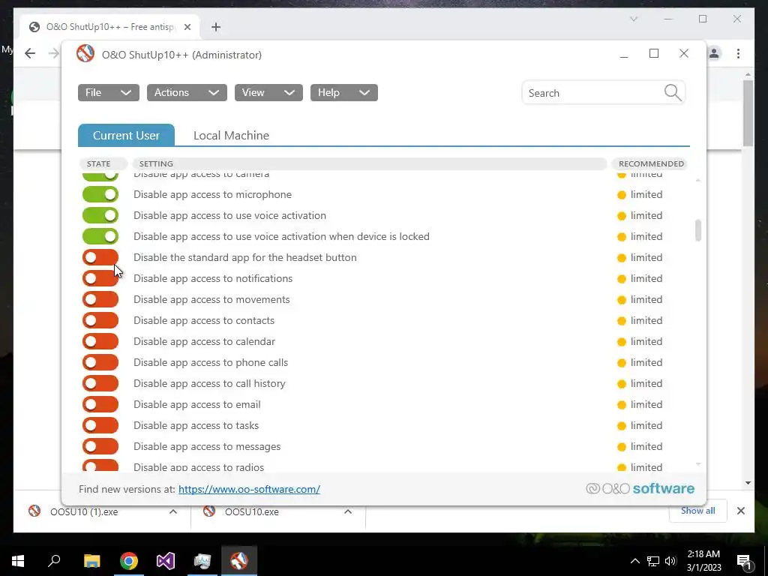Click the network tray icon

tap(653, 561)
